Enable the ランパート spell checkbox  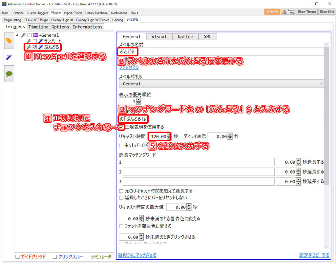tap(35, 41)
